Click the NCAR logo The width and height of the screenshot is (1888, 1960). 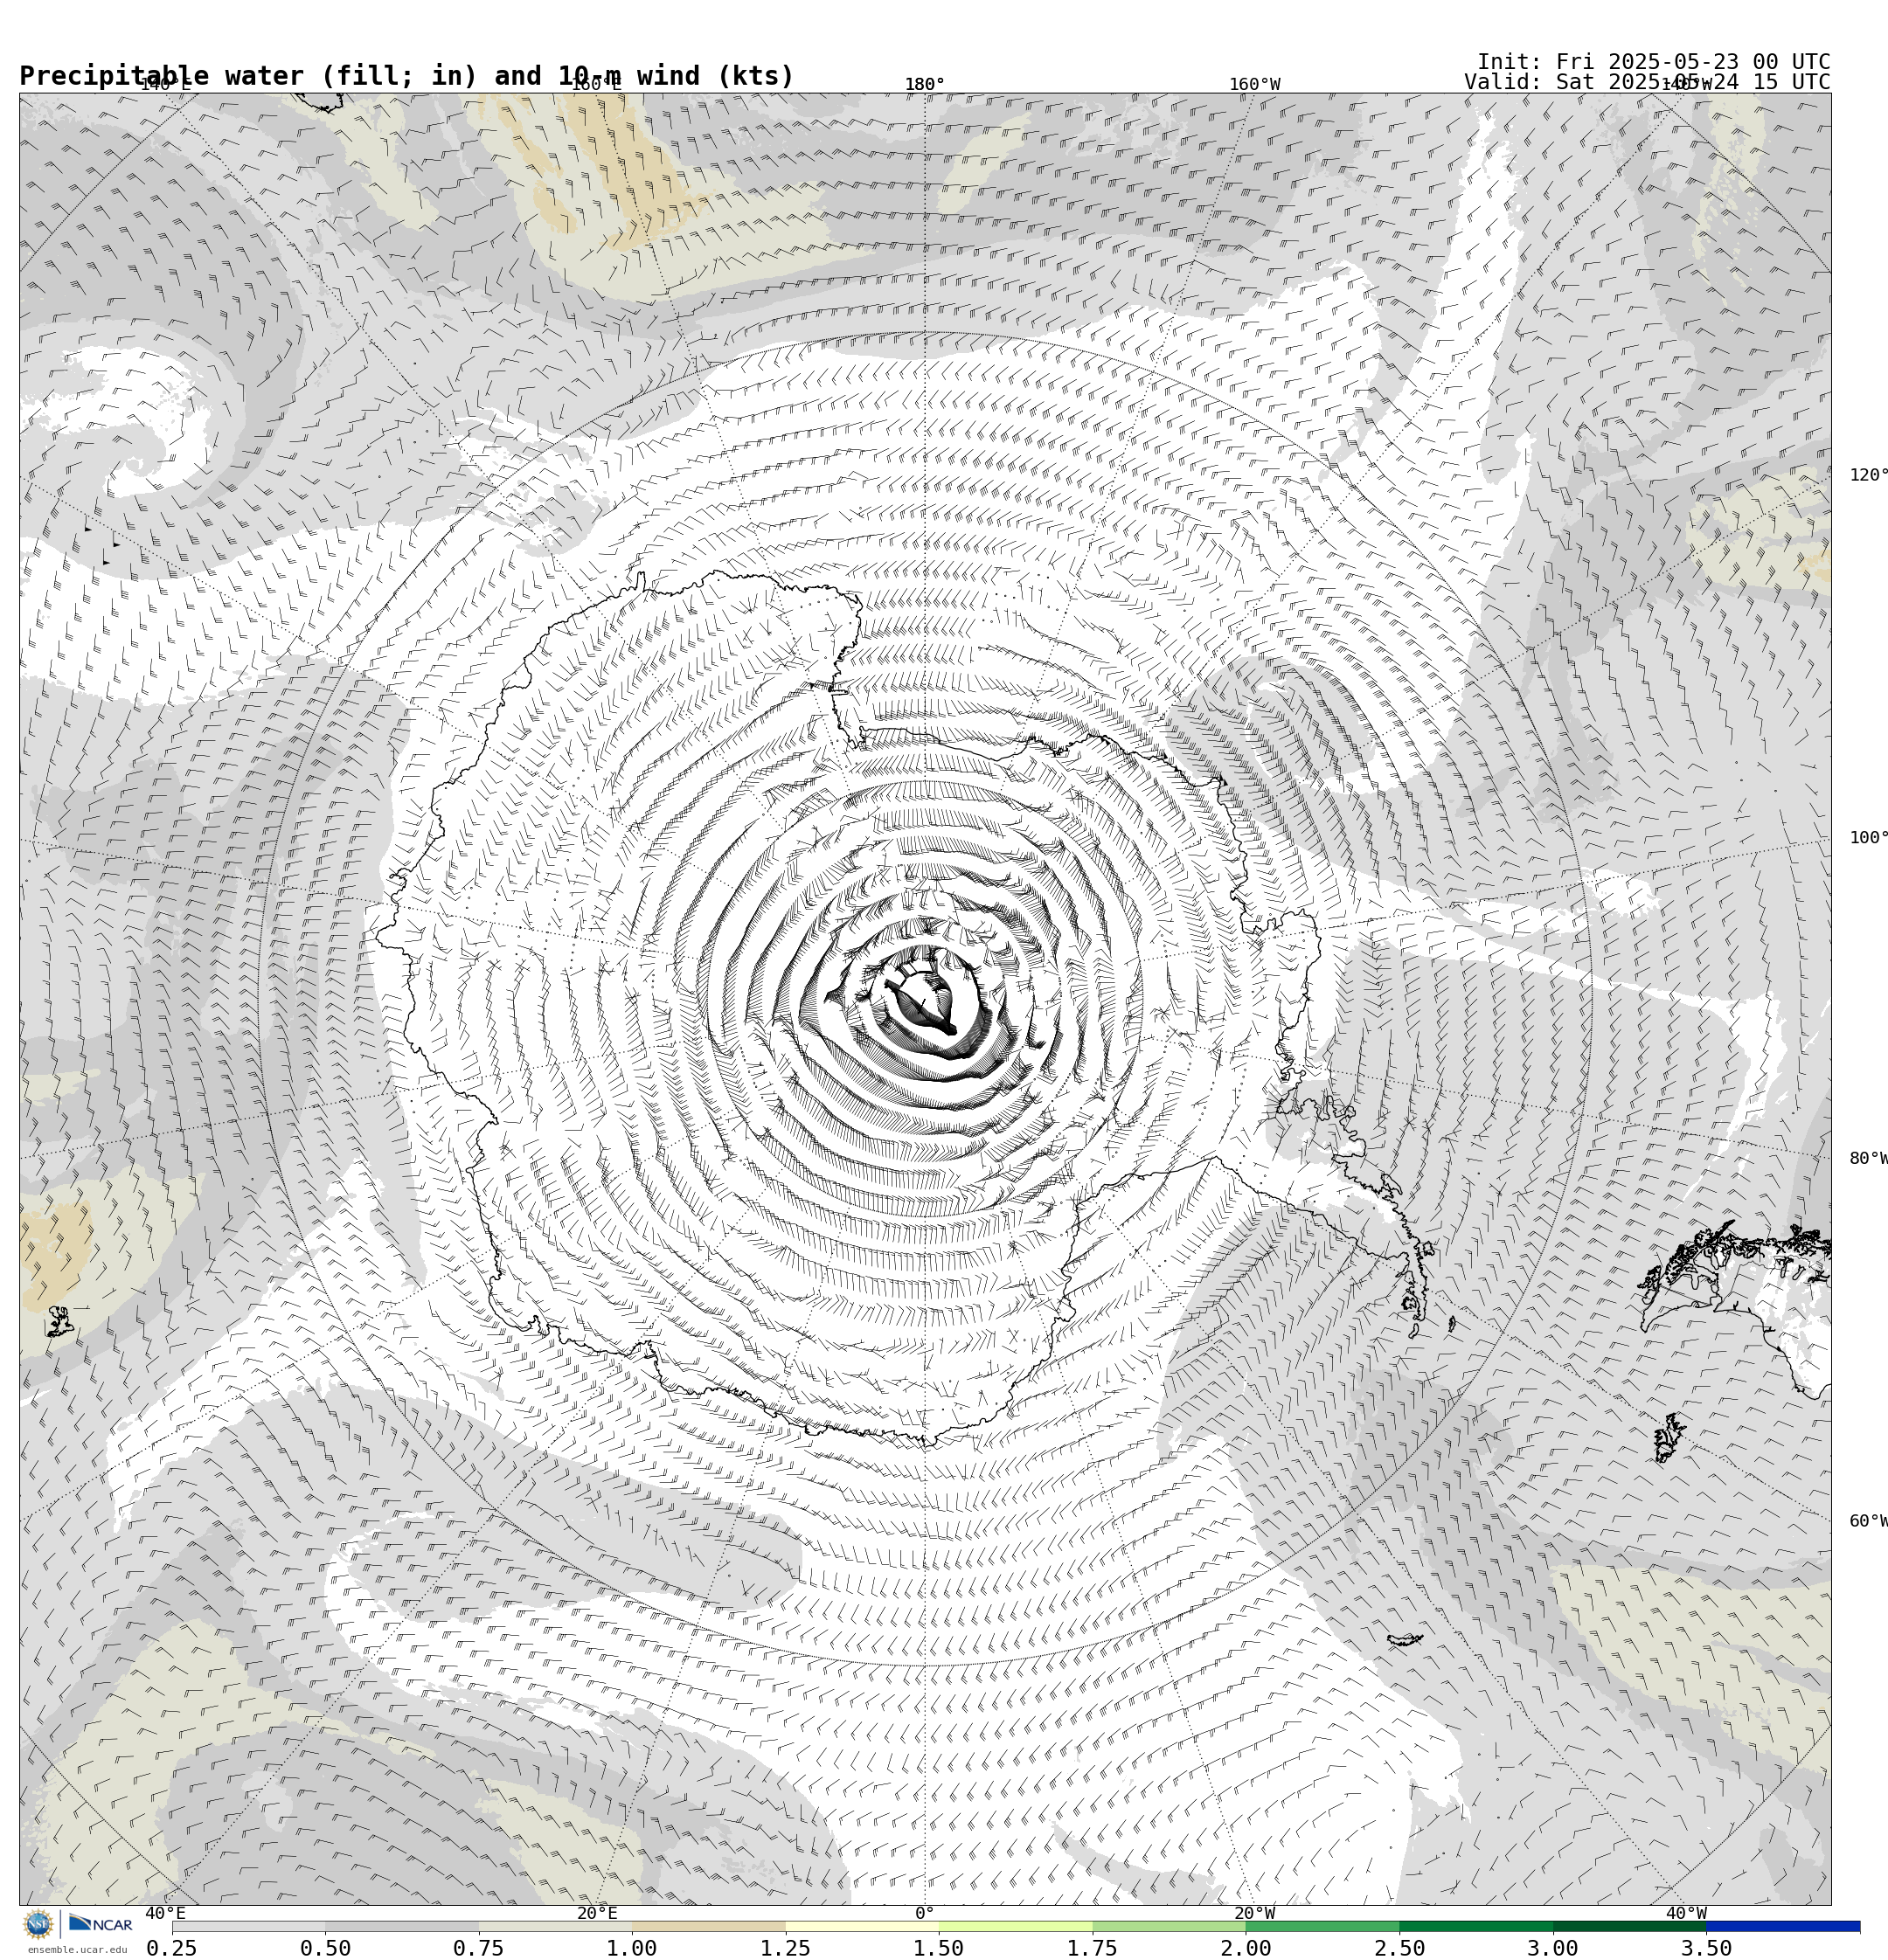(100, 1923)
